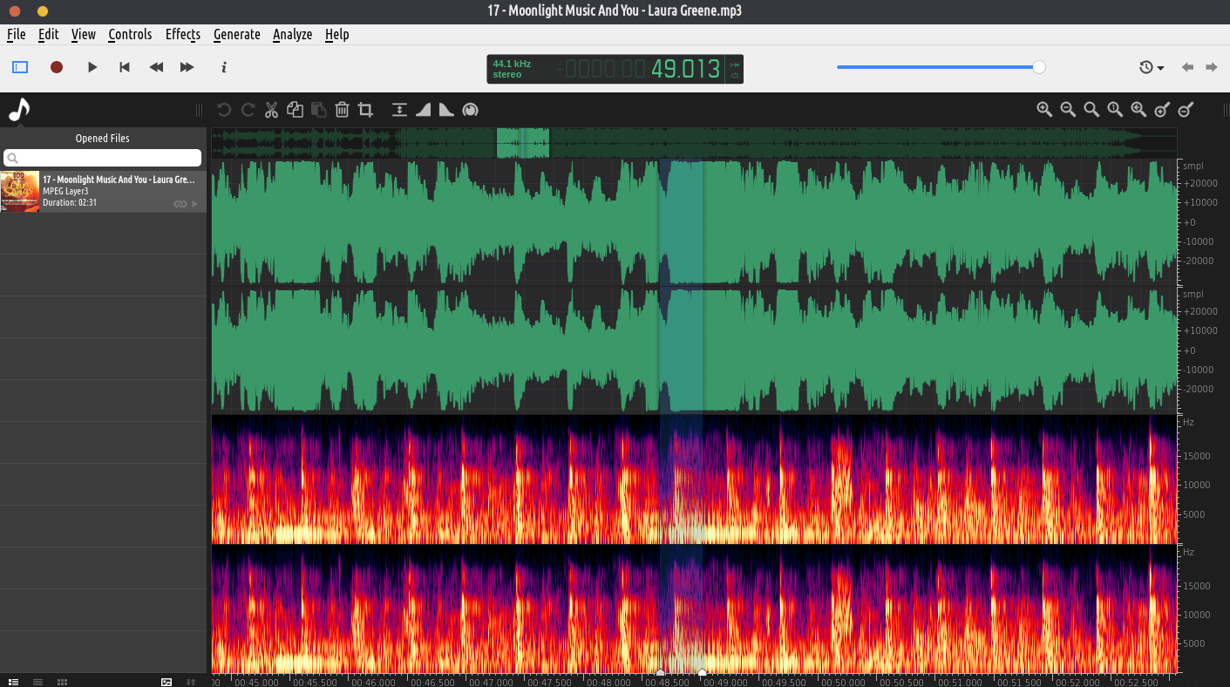Image resolution: width=1230 pixels, height=687 pixels.
Task: Open the Analyze menu
Action: [292, 35]
